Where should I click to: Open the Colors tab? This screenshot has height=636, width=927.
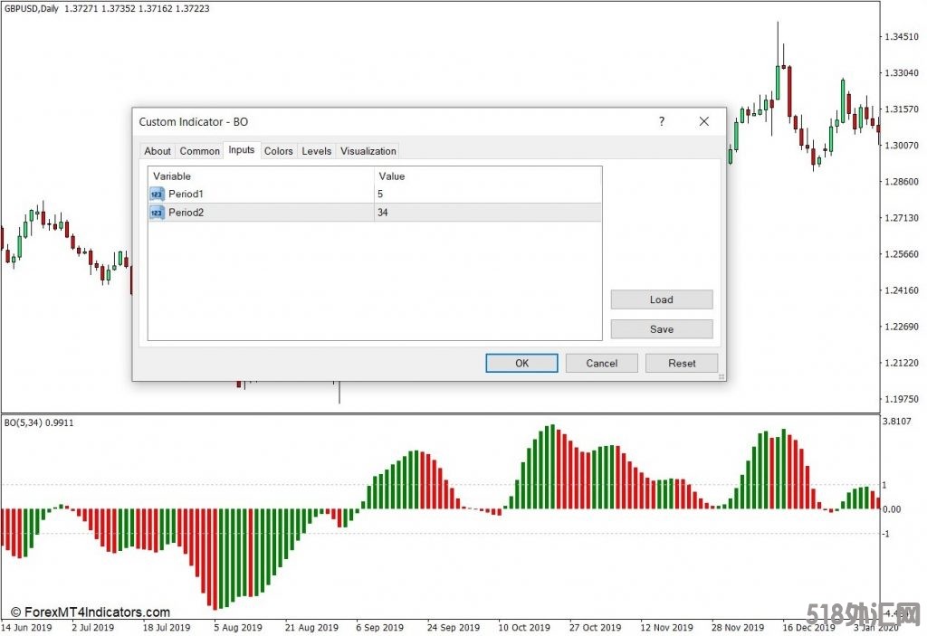[279, 151]
